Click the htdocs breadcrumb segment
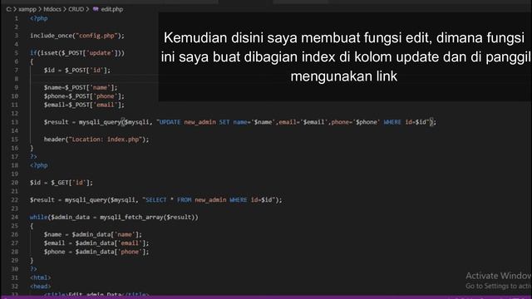Image resolution: width=532 pixels, height=299 pixels. tap(52, 9)
